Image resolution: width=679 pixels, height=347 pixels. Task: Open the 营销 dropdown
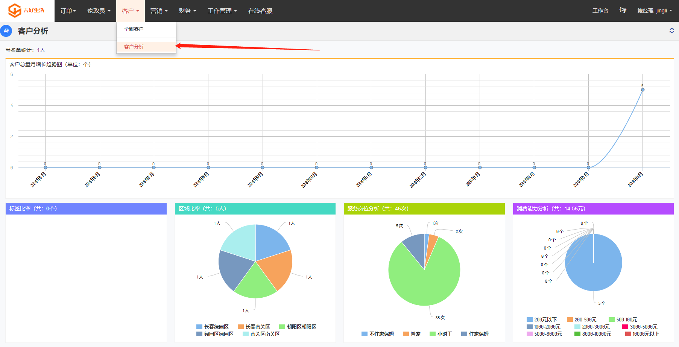point(159,11)
